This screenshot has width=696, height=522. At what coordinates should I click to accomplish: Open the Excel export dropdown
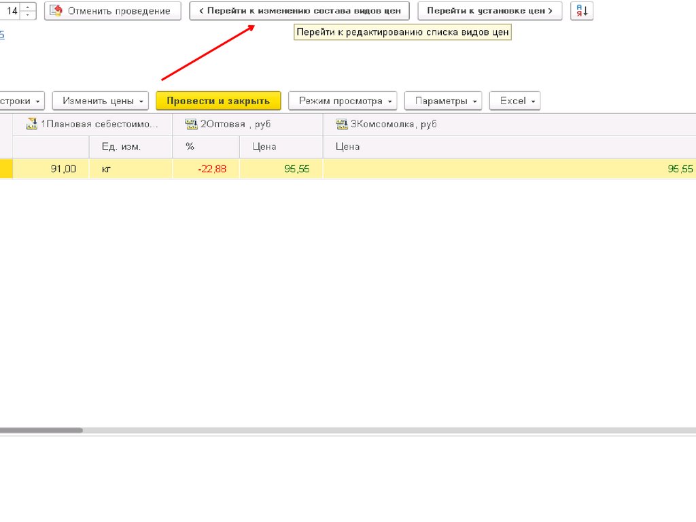[515, 101]
